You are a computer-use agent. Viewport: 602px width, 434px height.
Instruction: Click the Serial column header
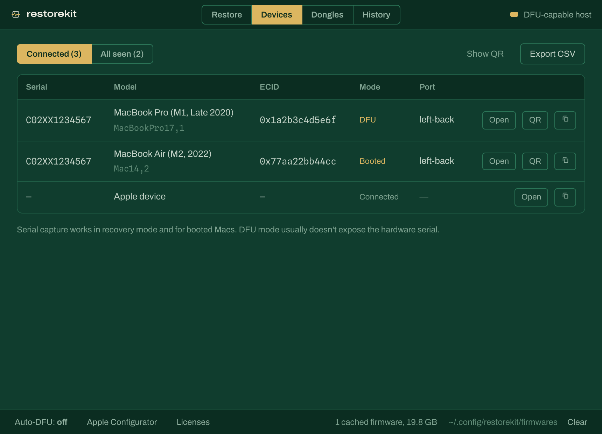(x=36, y=87)
